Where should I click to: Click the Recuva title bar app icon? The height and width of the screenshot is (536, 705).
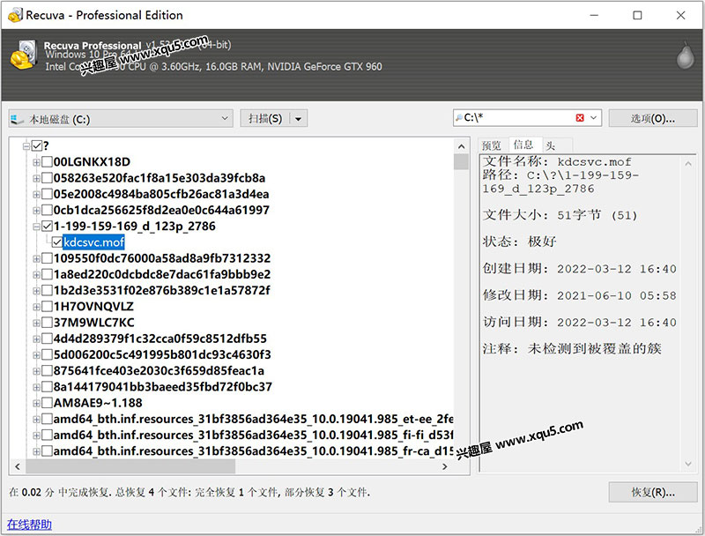click(x=15, y=15)
